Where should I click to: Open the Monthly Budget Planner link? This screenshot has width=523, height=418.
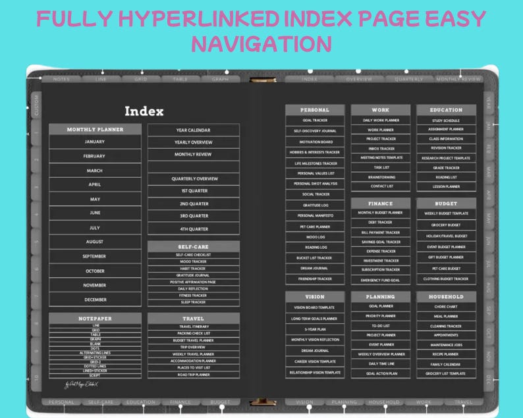tap(381, 213)
